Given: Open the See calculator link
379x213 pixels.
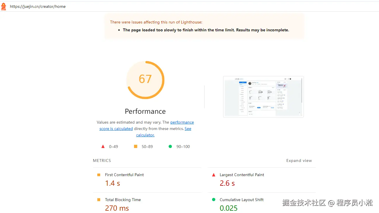Looking at the screenshot, I should pyautogui.click(x=164, y=132).
